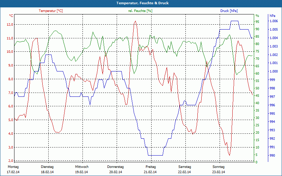Click the '999' pressure axis value
Viewport: 282px width, 176px height.
pyautogui.click(x=272, y=80)
